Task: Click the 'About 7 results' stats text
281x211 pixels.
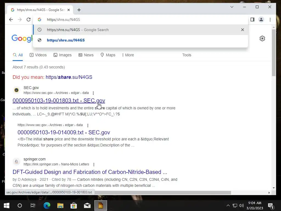Action: (x=39, y=67)
